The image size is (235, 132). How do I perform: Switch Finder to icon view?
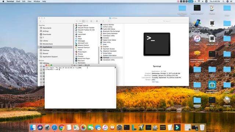(77, 21)
